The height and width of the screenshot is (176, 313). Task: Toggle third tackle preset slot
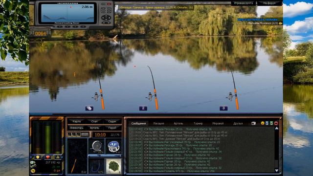(x=78, y=135)
